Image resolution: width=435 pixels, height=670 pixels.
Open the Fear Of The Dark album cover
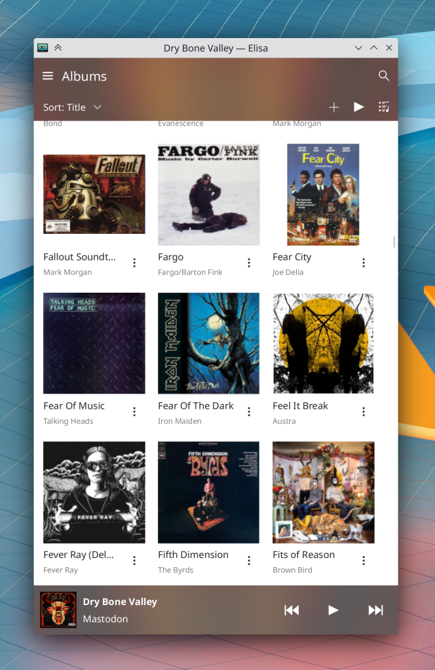pyautogui.click(x=208, y=343)
